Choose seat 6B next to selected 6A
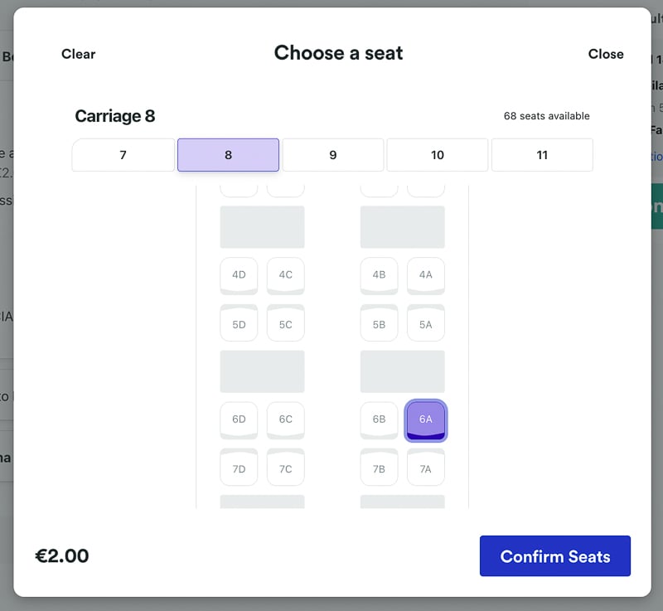The height and width of the screenshot is (611, 663). click(x=379, y=419)
